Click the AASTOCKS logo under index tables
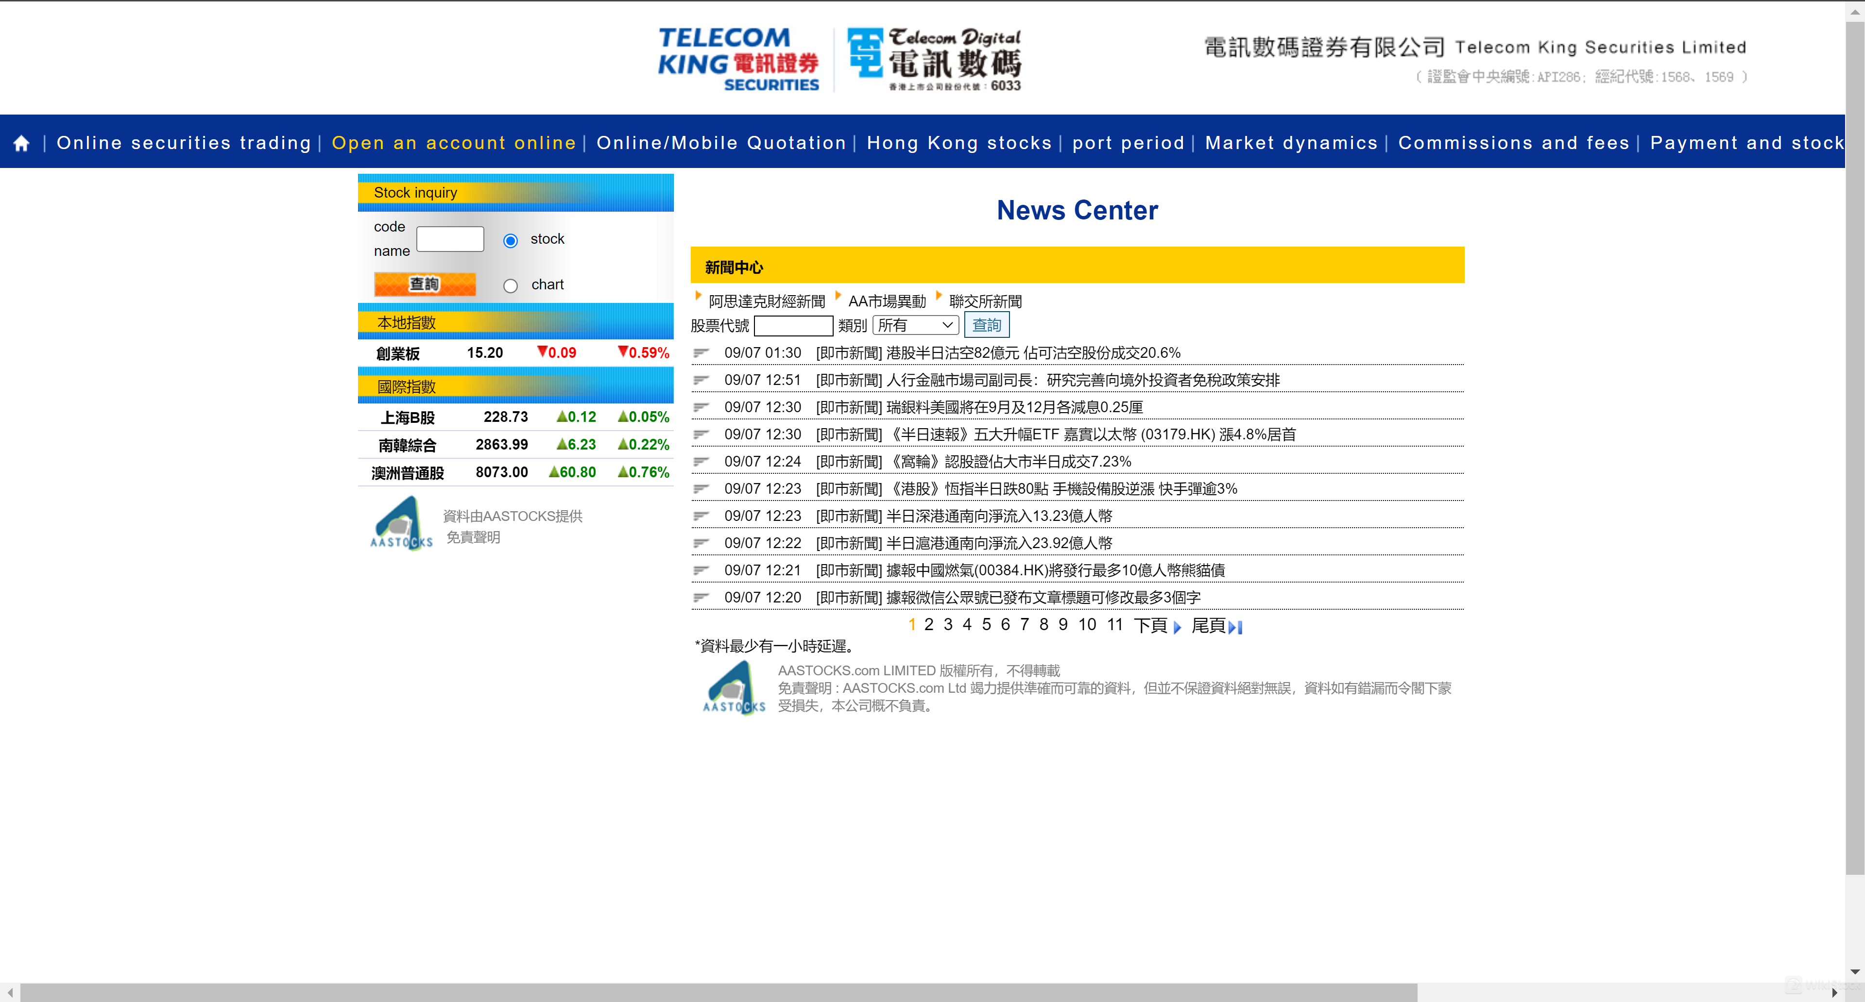 pyautogui.click(x=401, y=524)
